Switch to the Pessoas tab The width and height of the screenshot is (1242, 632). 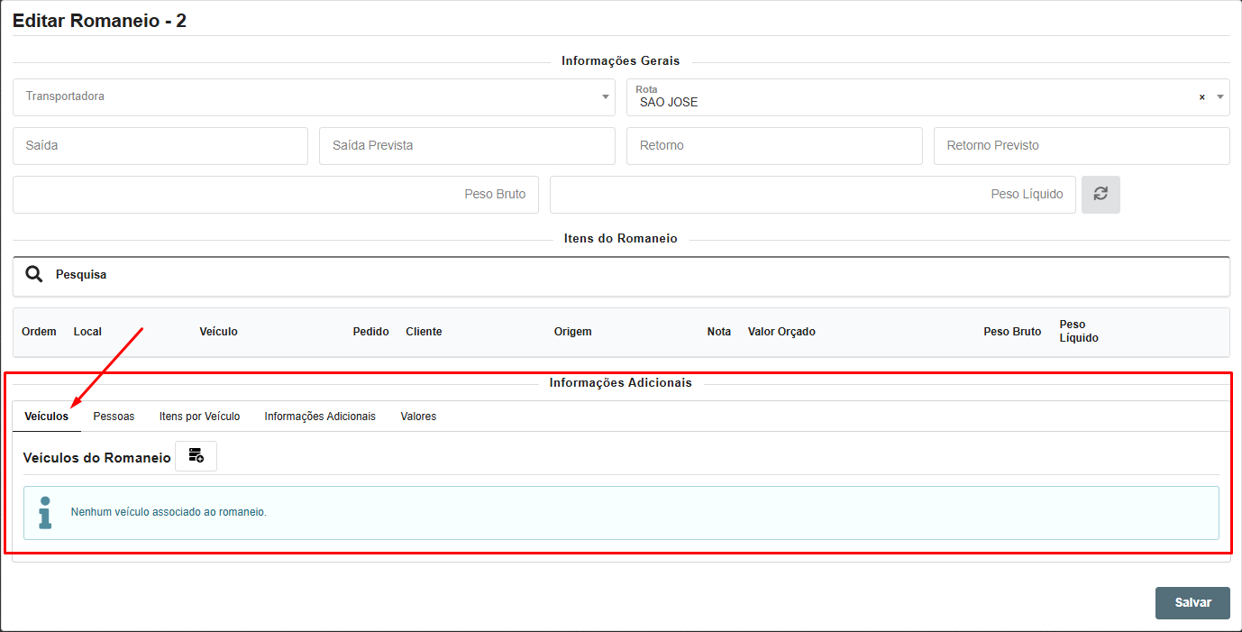click(114, 417)
